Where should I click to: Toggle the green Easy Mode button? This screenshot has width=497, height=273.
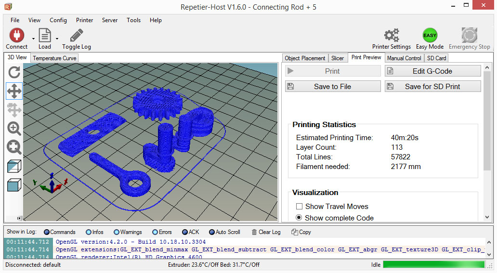(430, 35)
